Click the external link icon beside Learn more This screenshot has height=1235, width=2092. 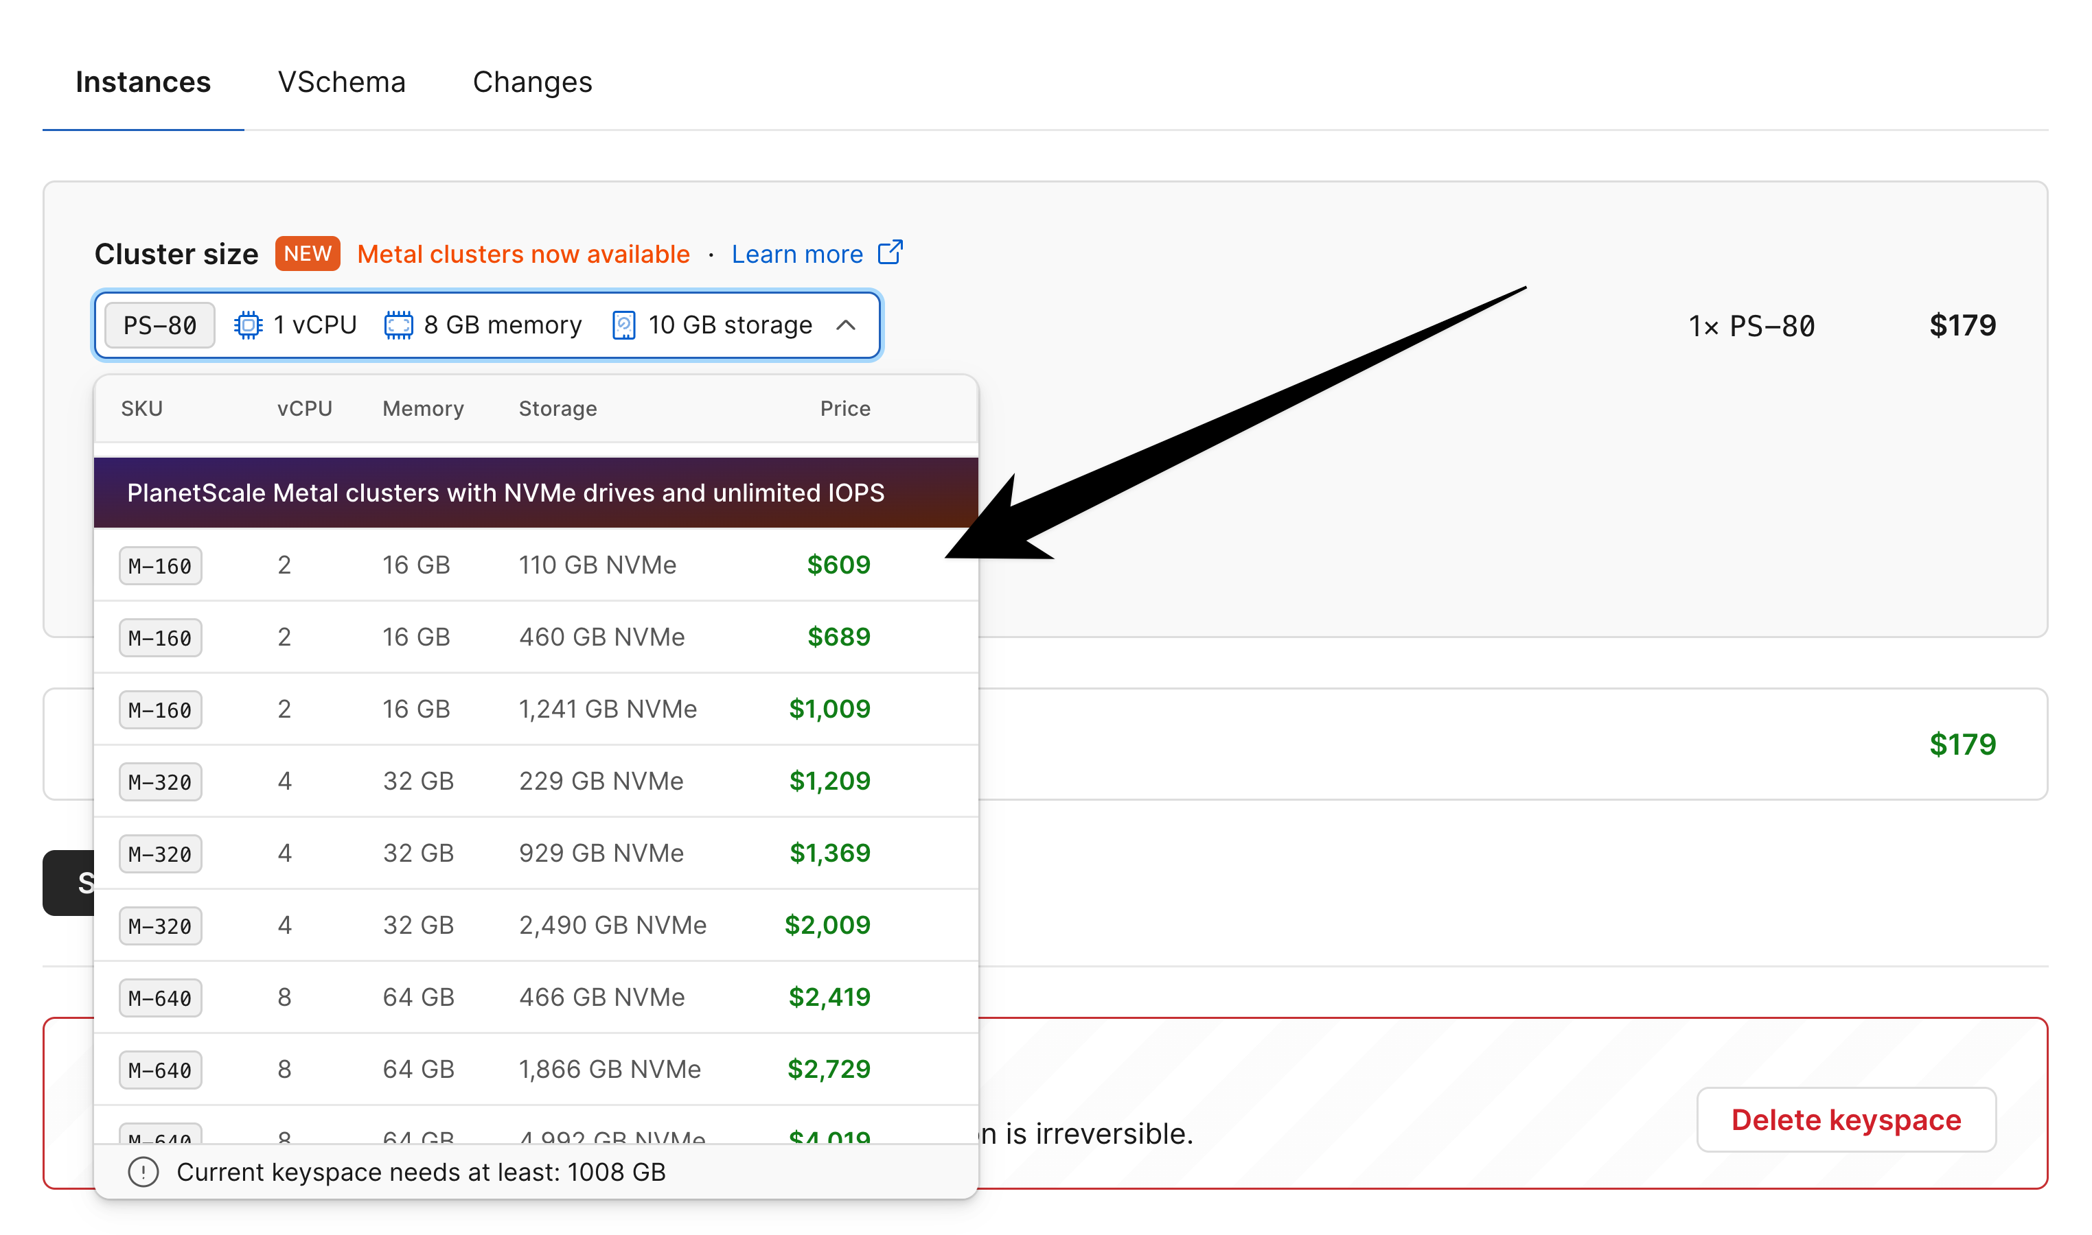(x=890, y=252)
